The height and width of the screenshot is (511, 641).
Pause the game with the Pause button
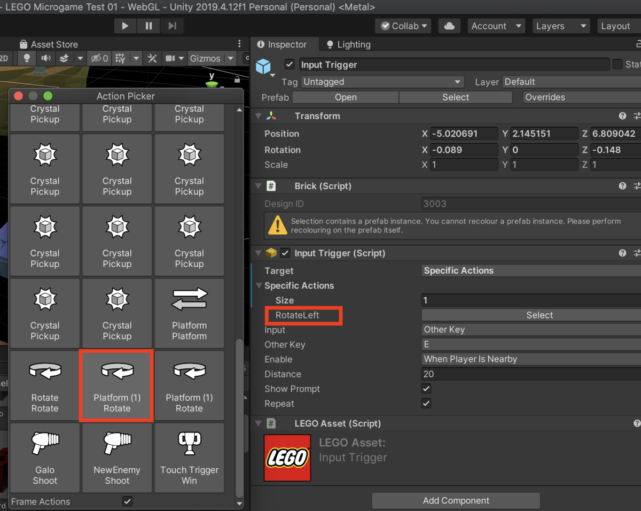point(148,26)
